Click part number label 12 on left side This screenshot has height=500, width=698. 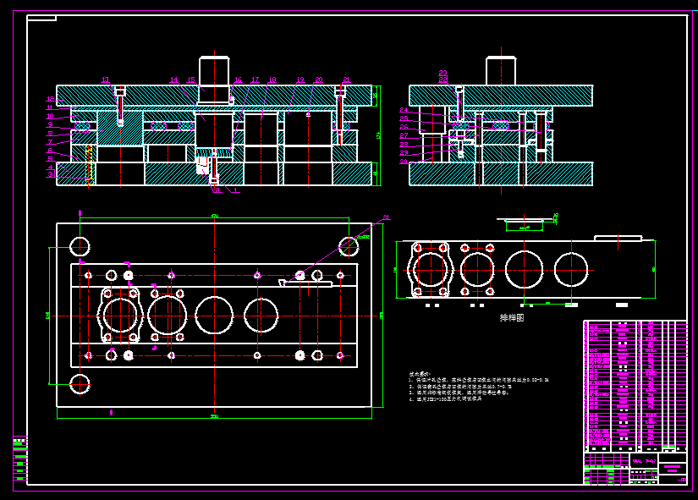(50, 99)
